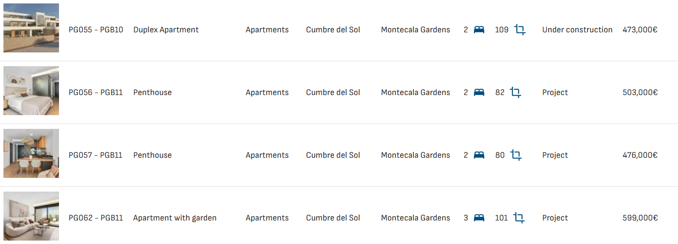The height and width of the screenshot is (244, 678).
Task: Click bed icon in PG056 penthouse row
Action: [x=479, y=93]
